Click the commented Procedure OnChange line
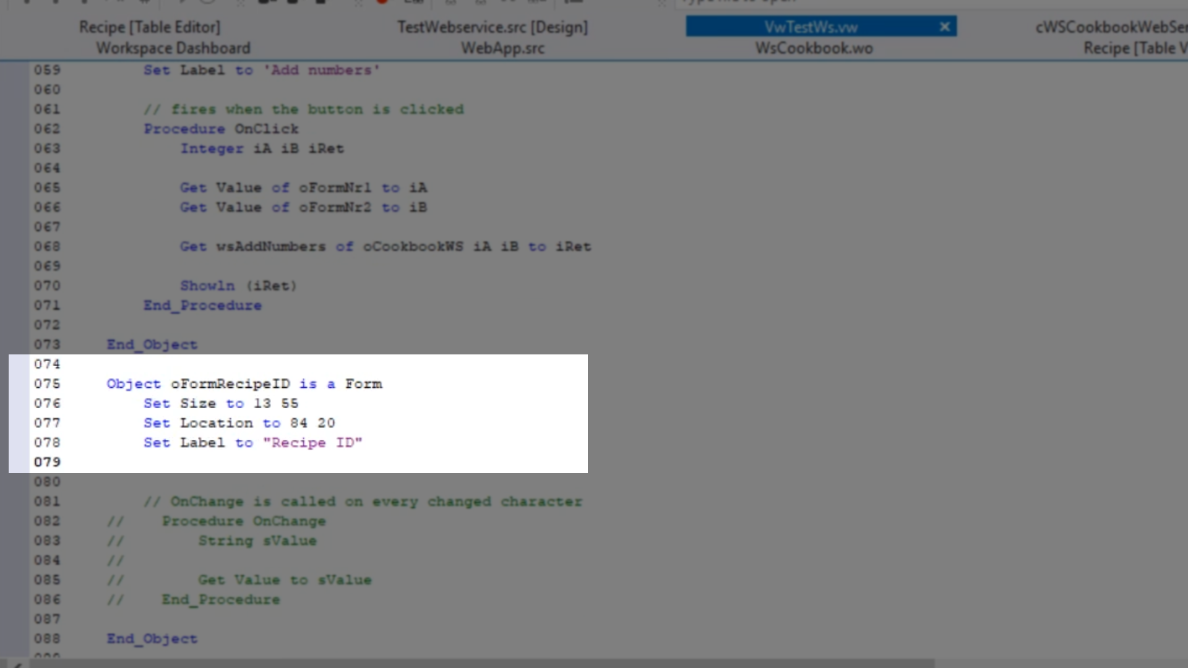The image size is (1188, 668). 244,521
